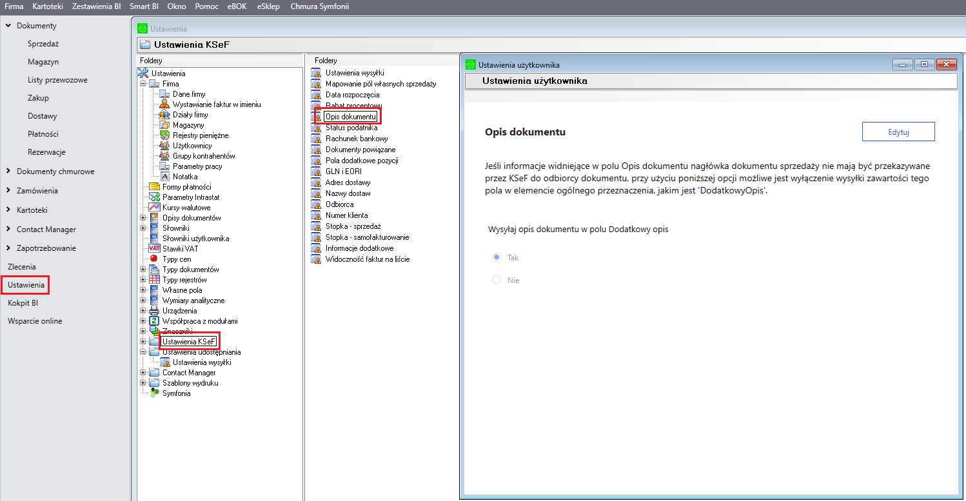Open the Firma menu
The image size is (966, 501).
14,6
